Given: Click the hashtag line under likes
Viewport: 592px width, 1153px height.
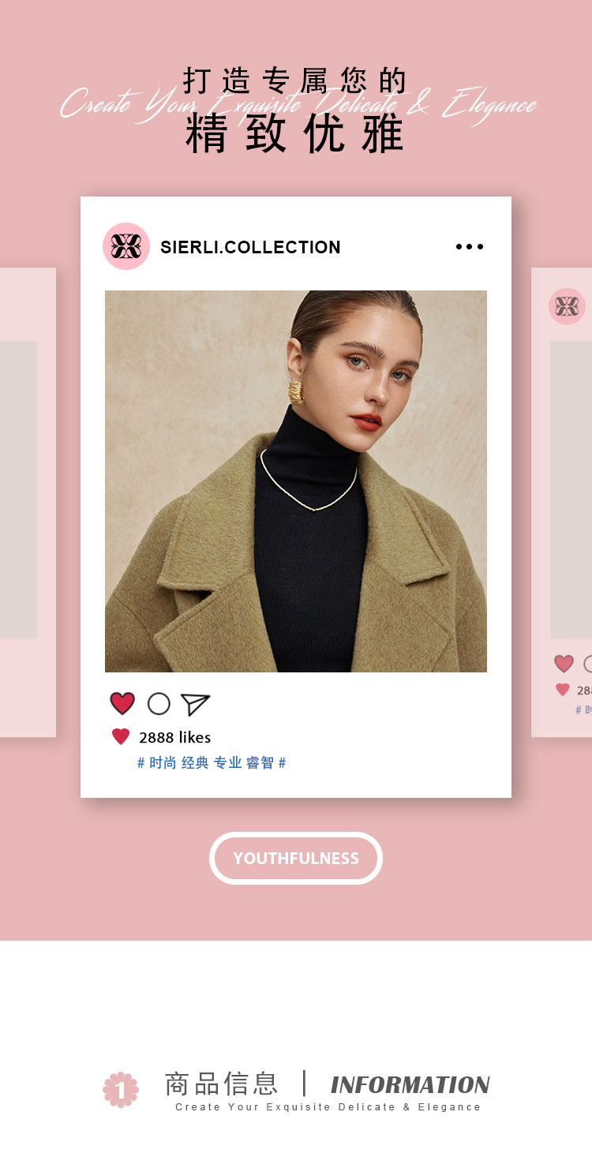Looking at the screenshot, I should tap(212, 762).
